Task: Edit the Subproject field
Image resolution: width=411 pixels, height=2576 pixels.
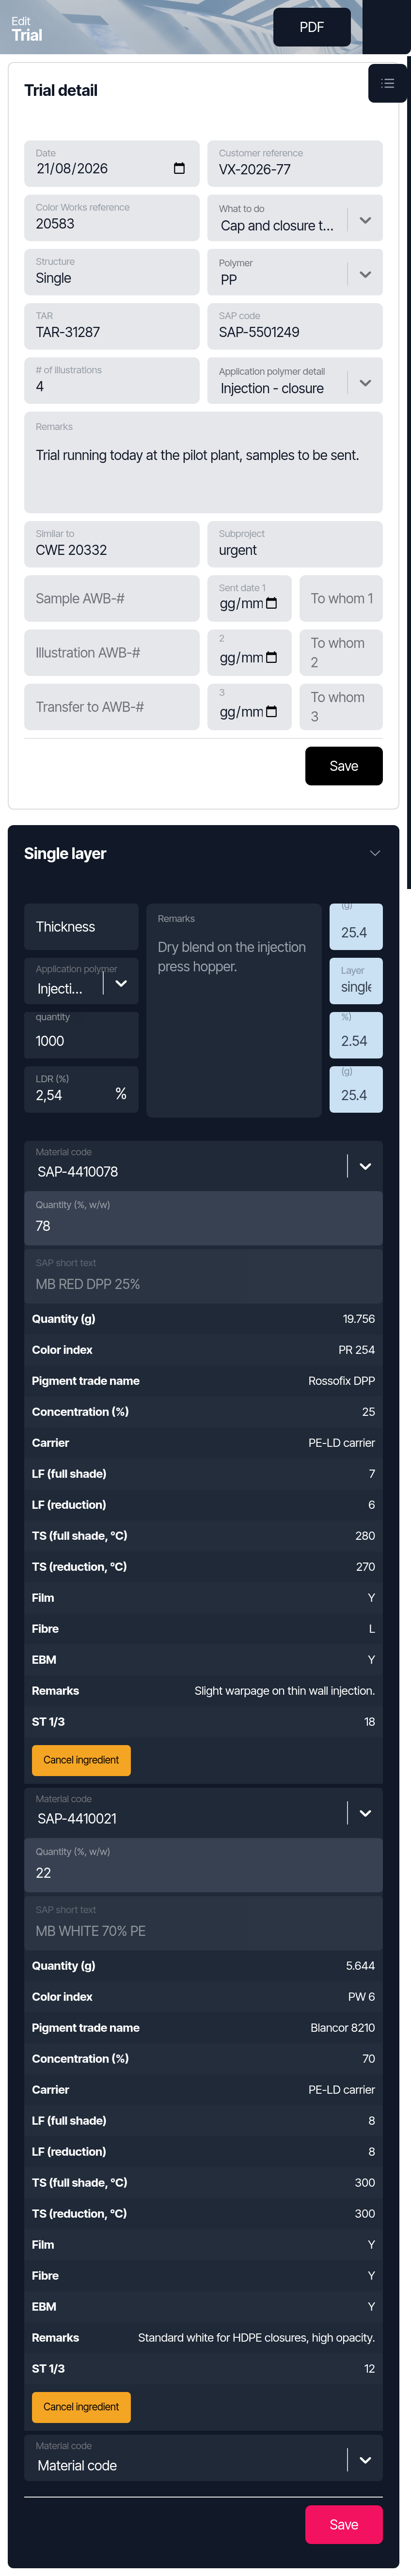Action: (x=295, y=544)
